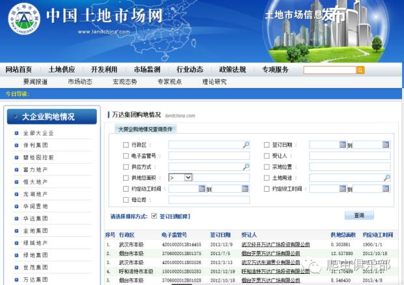This screenshot has height=285, width=404.
Task: Enable the 母公司 filter checkbox
Action: click(x=126, y=200)
